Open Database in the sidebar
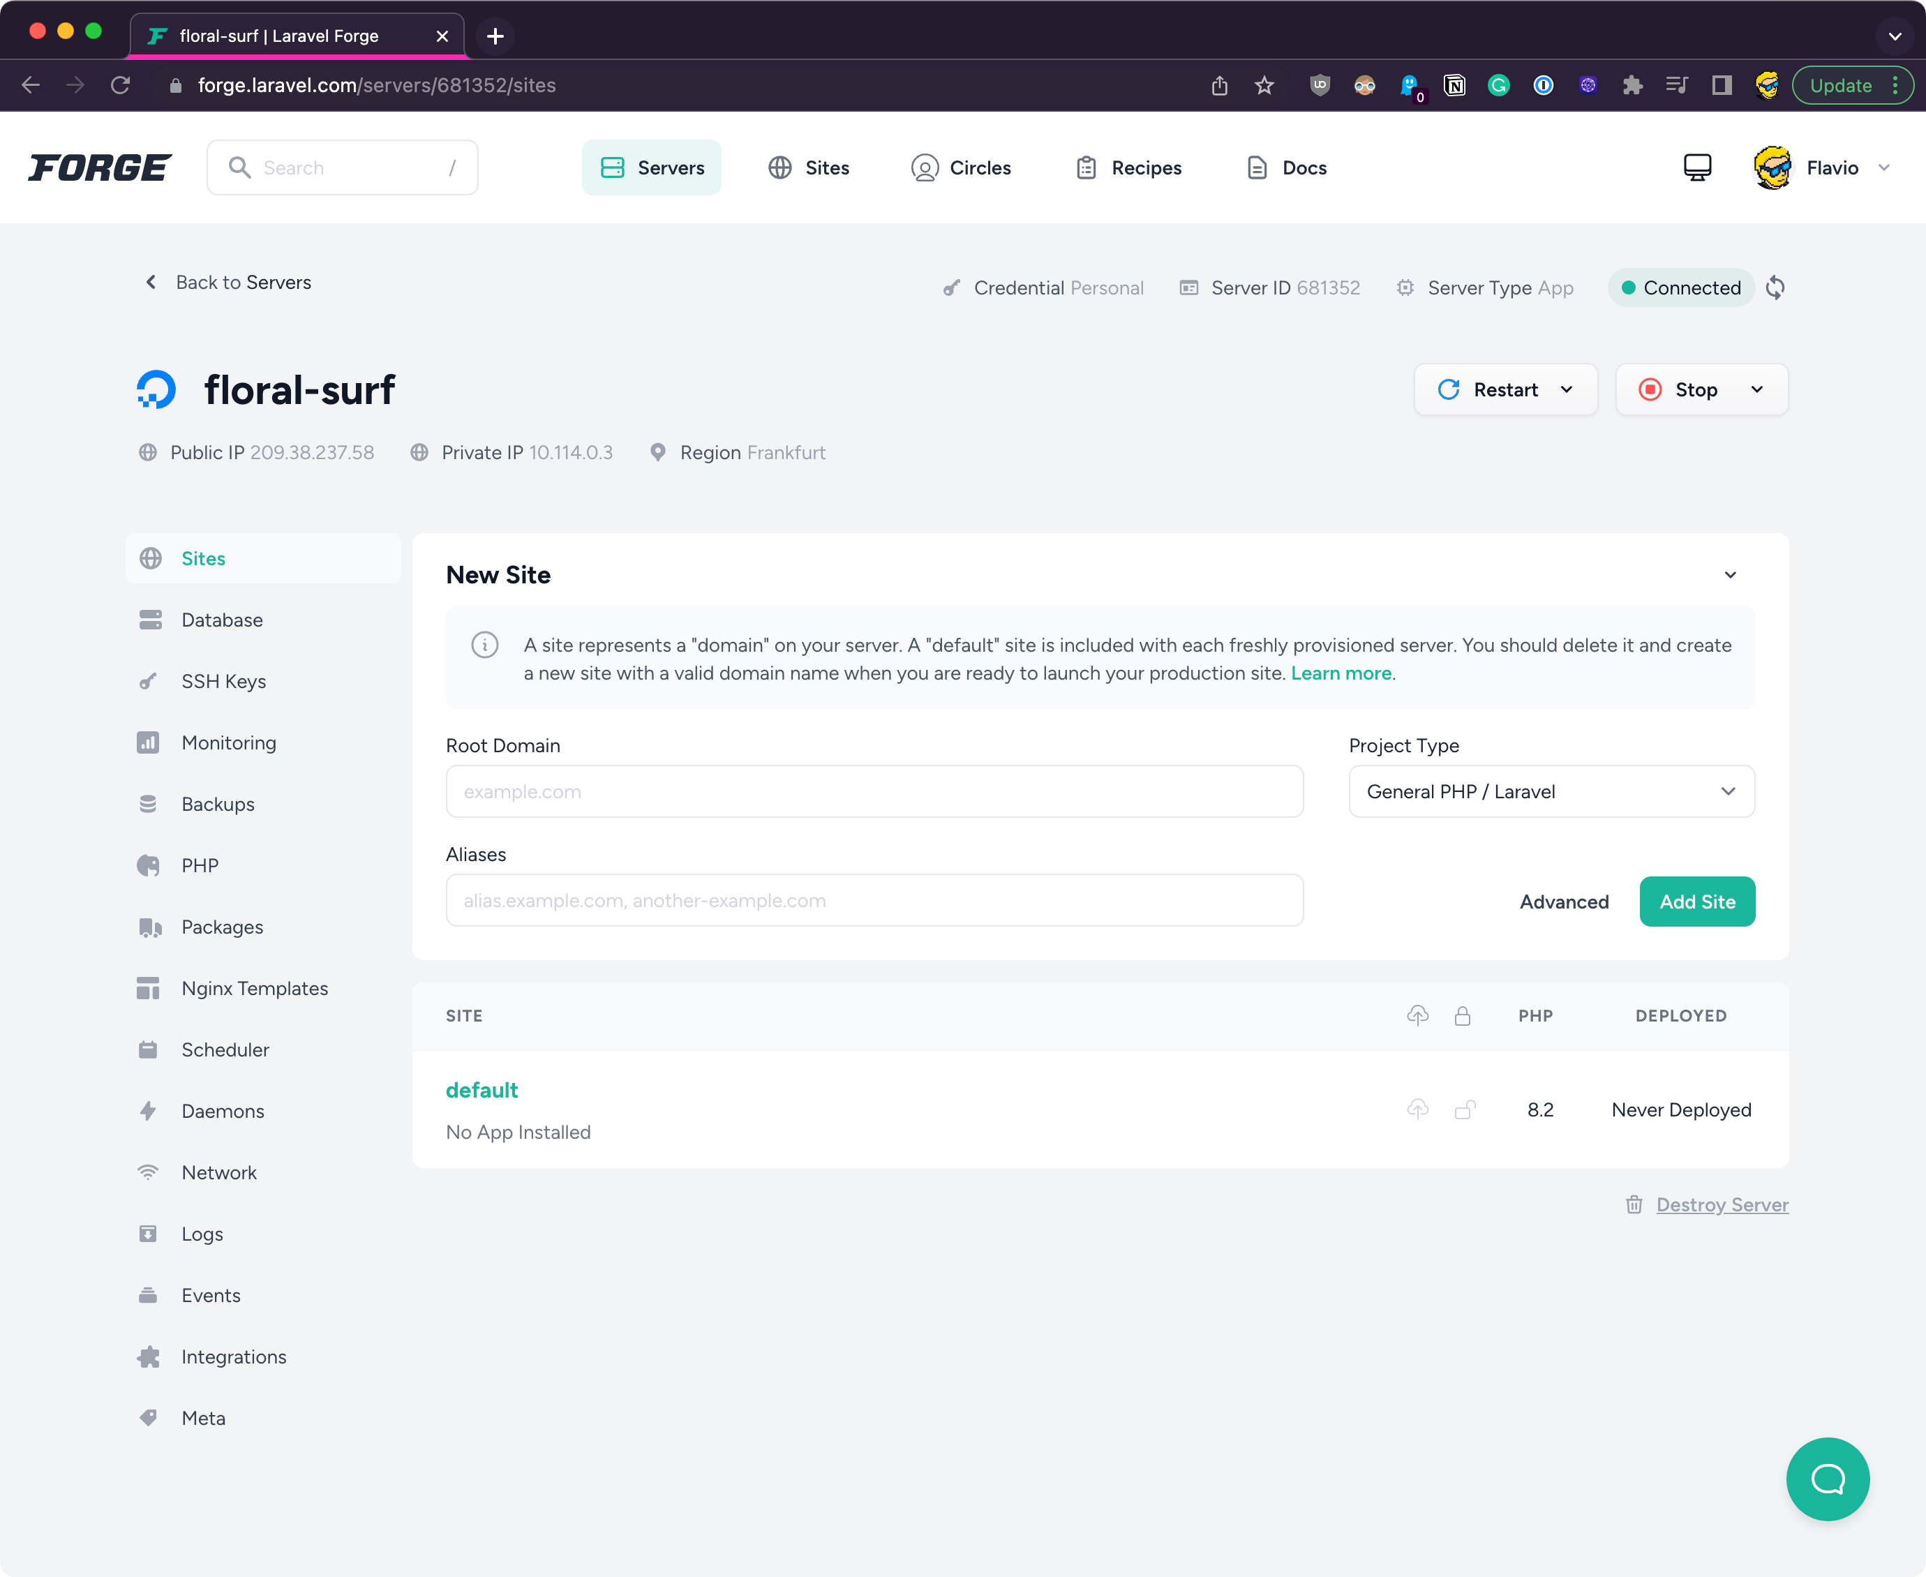The width and height of the screenshot is (1926, 1577). coord(222,620)
